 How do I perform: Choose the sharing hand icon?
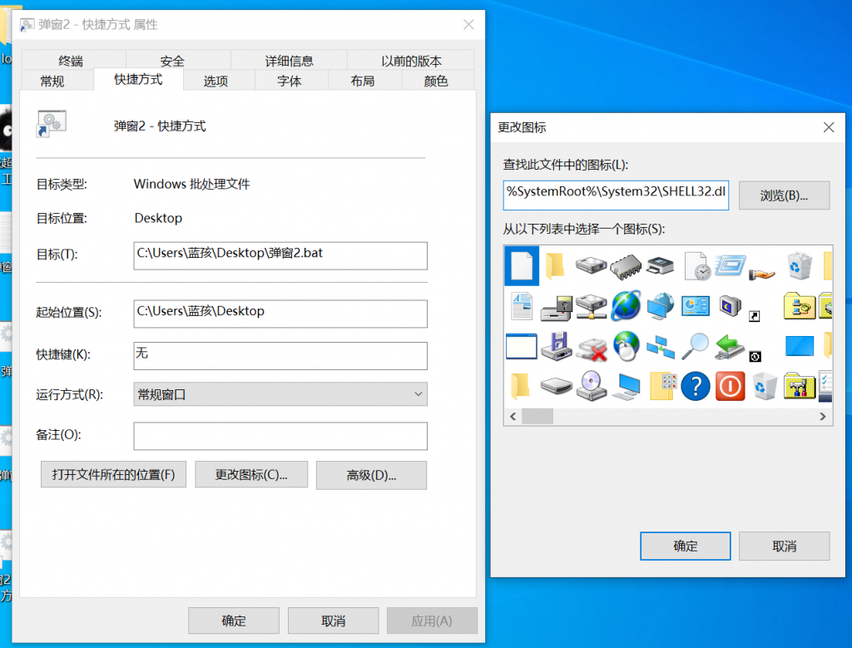pos(761,274)
